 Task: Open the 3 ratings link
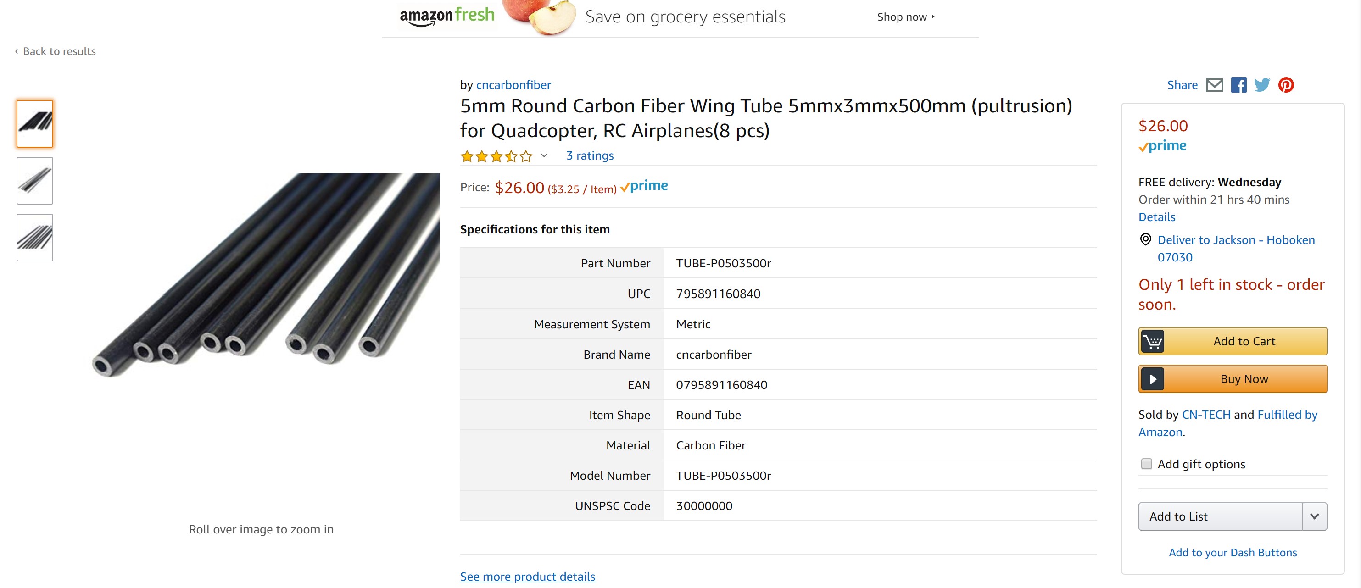point(590,156)
